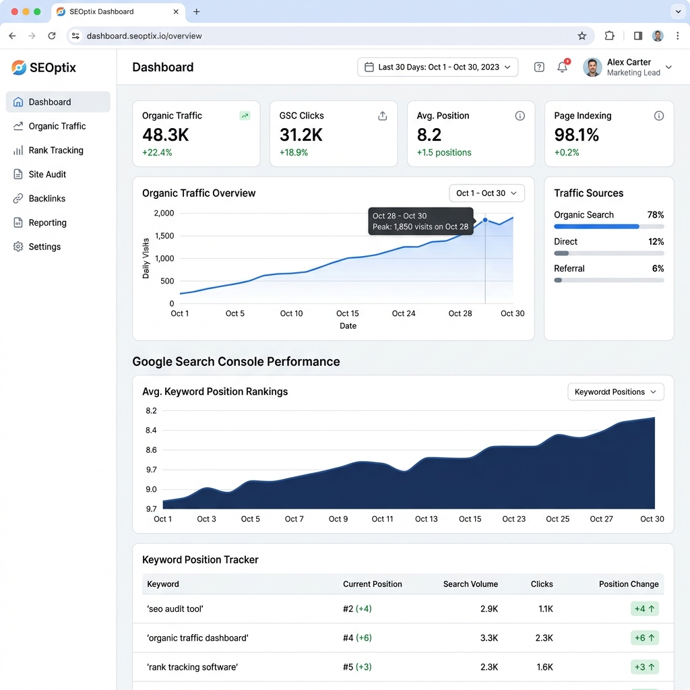Click the peak data point on traffic chart
The width and height of the screenshot is (690, 690).
click(485, 220)
